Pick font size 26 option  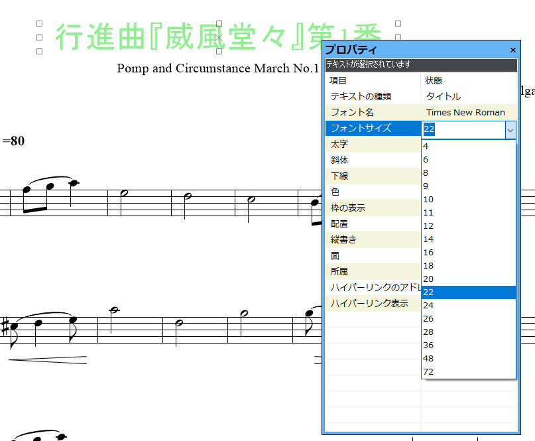469,319
